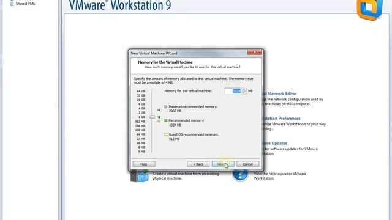This screenshot has height=220, width=392.
Task: Click the '4 GB' slider label
Action: (141, 109)
